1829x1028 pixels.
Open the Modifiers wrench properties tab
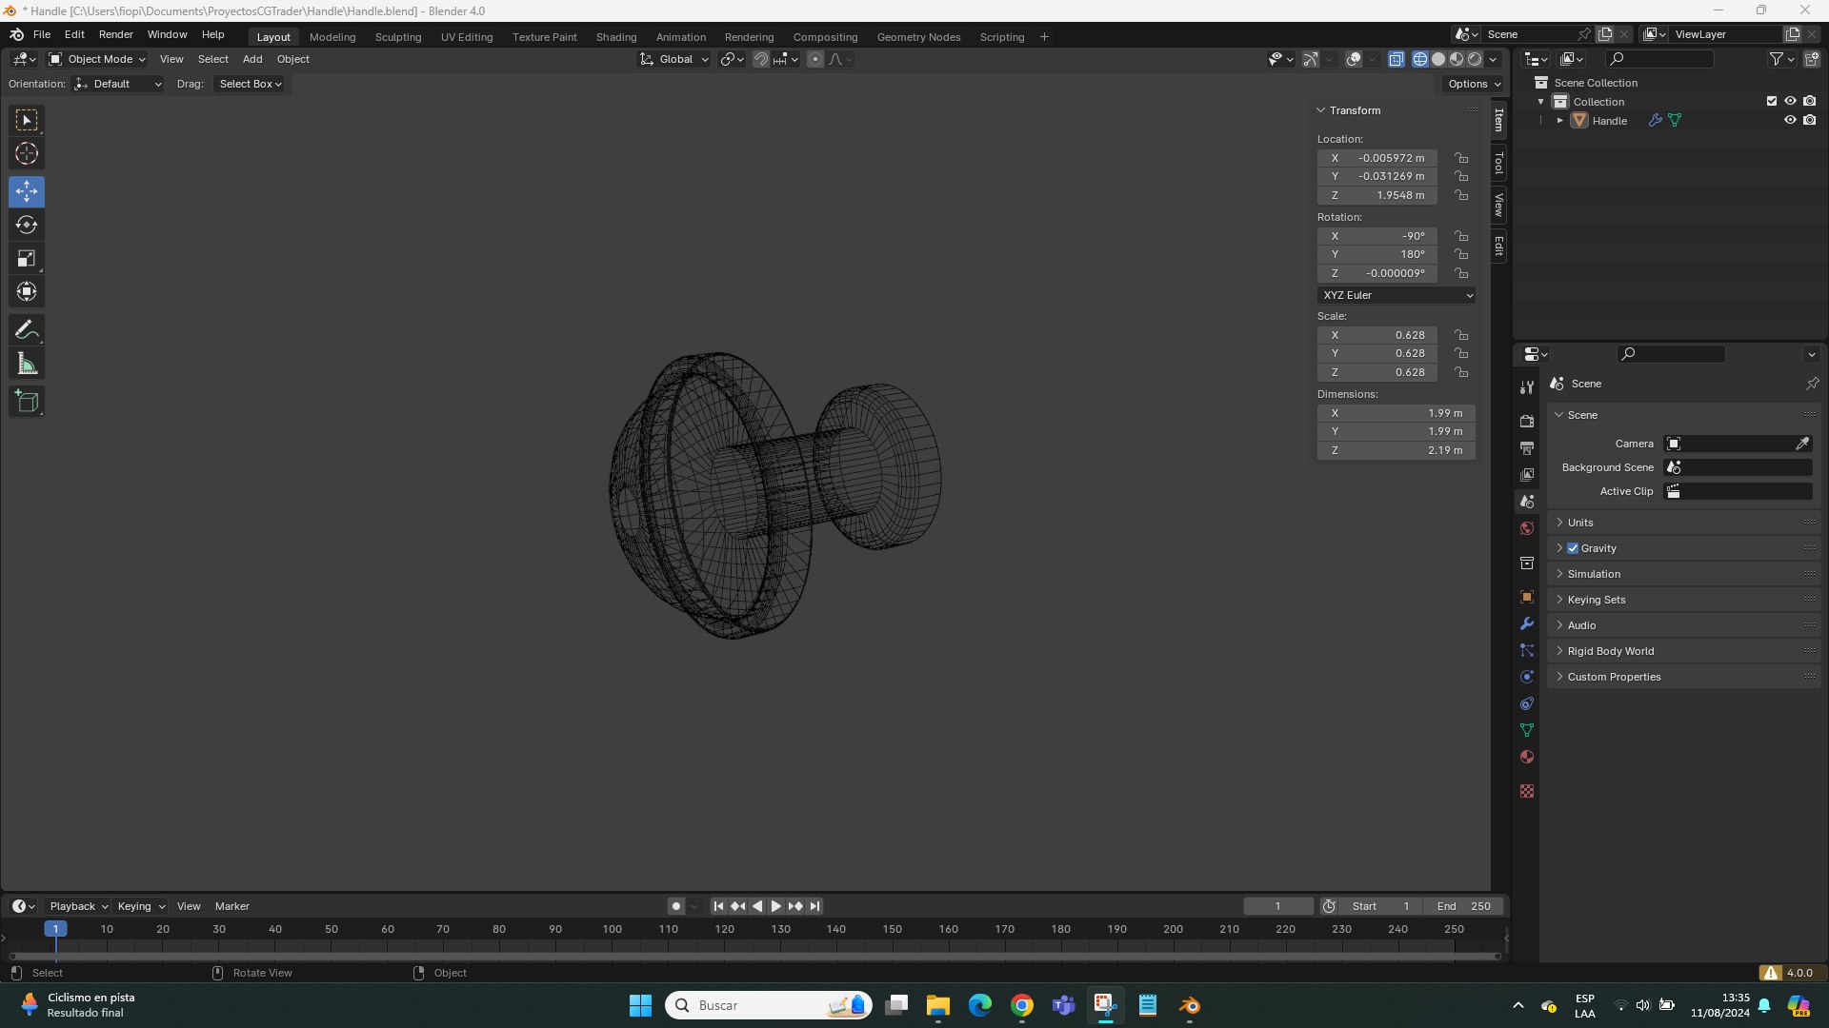point(1527,624)
